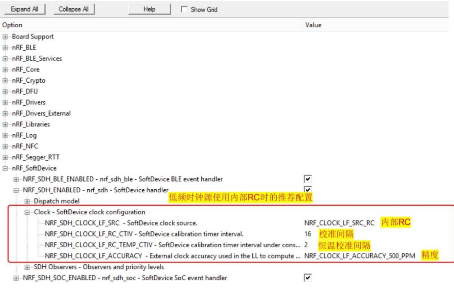This screenshot has height=288, width=454.
Task: Select SDH Observers - Observers and priority levels
Action: 99,267
